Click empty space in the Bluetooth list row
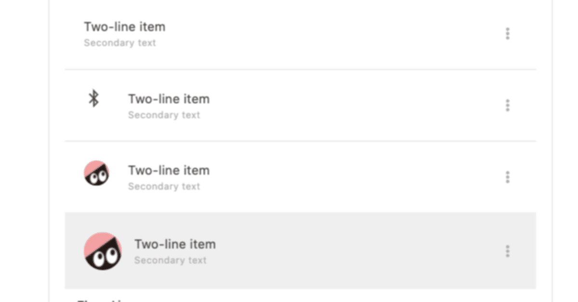This screenshot has width=578, height=302. 356,106
